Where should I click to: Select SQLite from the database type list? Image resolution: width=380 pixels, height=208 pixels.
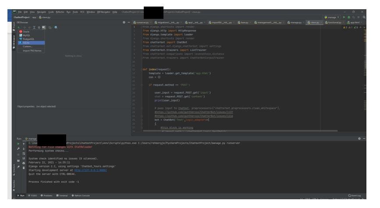(x=26, y=42)
